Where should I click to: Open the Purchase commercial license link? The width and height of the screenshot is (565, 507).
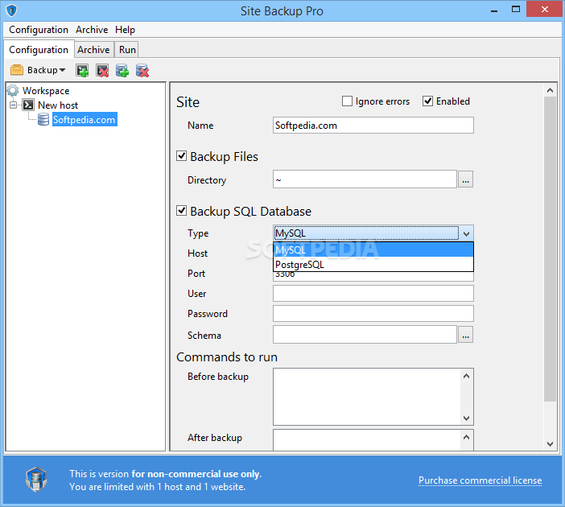click(480, 480)
